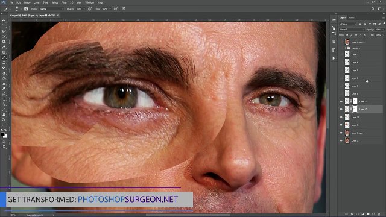Select the Zoom tool

point(4,120)
